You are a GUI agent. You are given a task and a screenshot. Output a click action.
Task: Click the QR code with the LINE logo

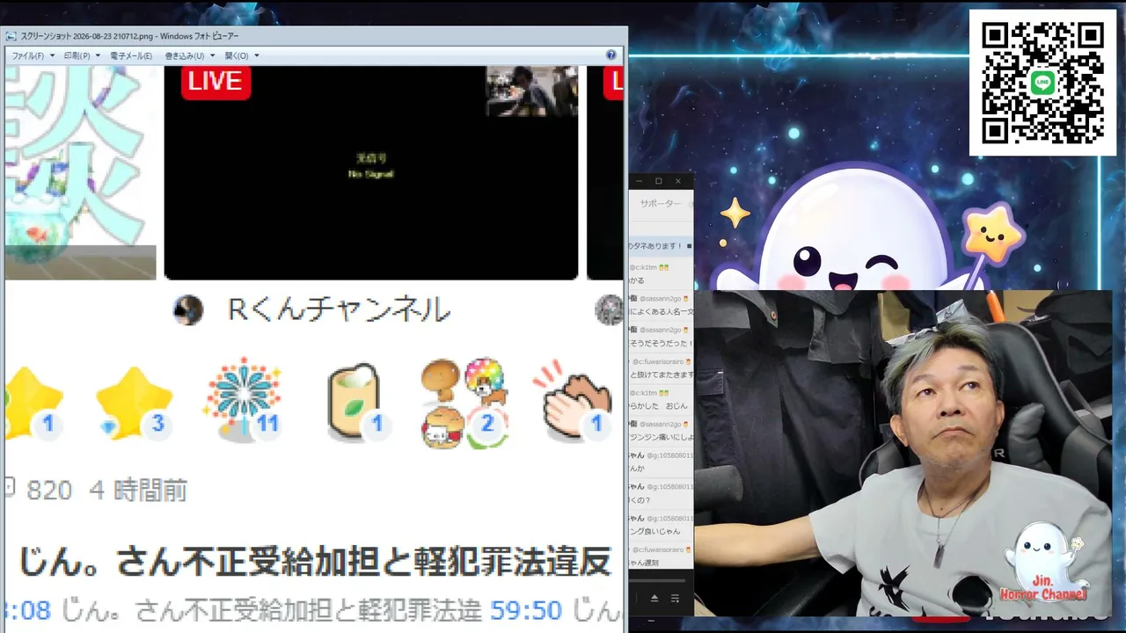pyautogui.click(x=1043, y=84)
